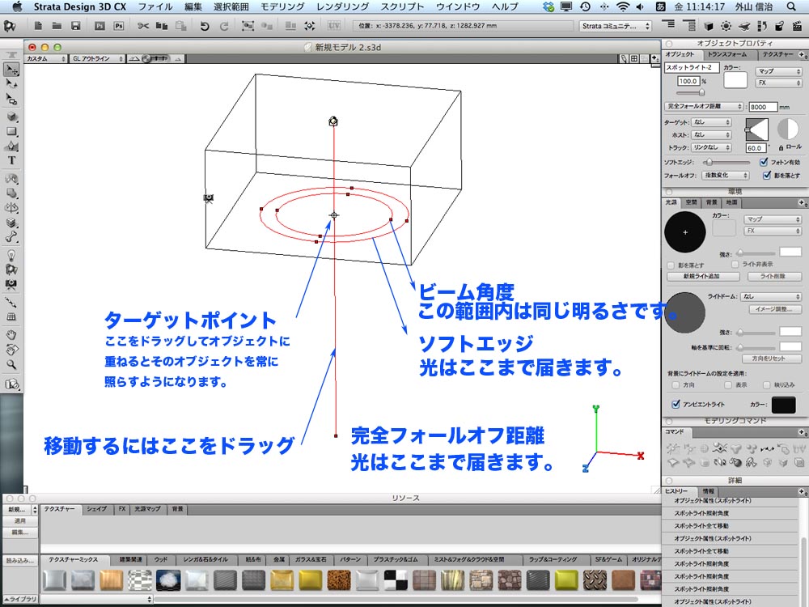Open Time Machine clock icon in menu bar
Screen dimensions: 809x607
point(585,6)
